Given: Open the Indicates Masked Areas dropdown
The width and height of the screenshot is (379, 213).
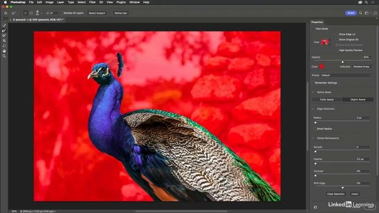Looking at the screenshot, I should 362,67.
